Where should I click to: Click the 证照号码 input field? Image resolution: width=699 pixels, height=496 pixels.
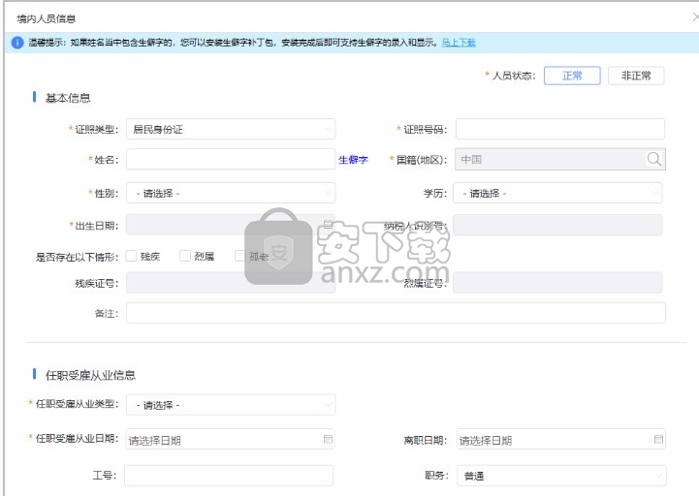tap(560, 129)
